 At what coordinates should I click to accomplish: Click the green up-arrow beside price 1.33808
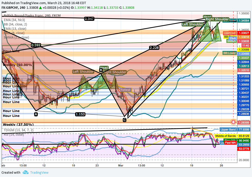tap(40, 7)
